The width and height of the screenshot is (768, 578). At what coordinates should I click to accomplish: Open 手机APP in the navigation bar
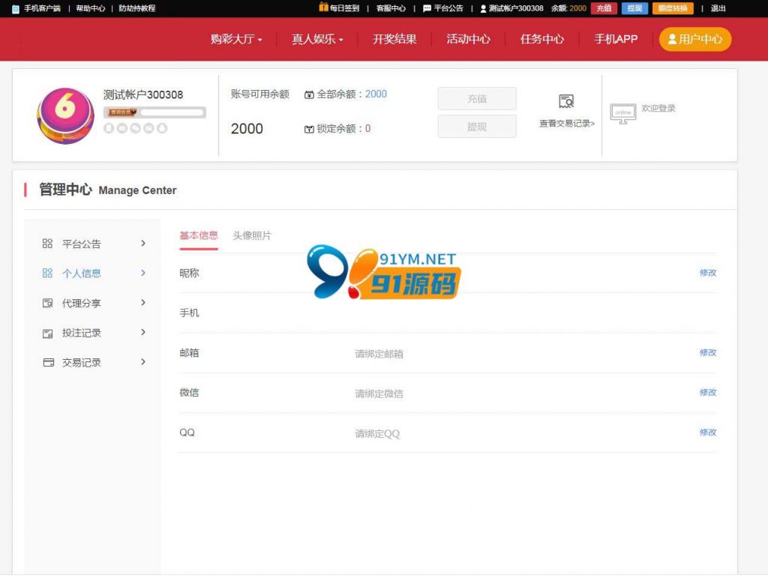click(x=616, y=39)
